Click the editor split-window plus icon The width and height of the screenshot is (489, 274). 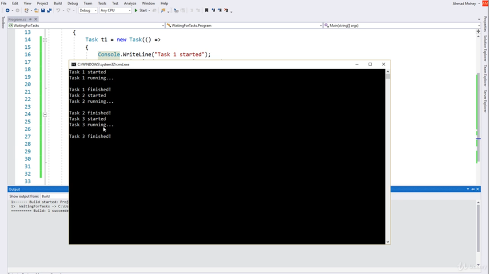[478, 32]
